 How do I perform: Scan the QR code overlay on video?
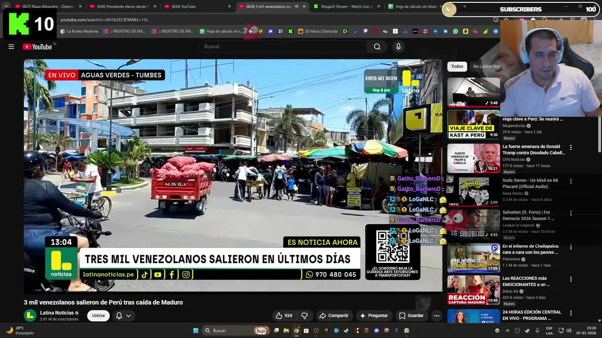[393, 246]
